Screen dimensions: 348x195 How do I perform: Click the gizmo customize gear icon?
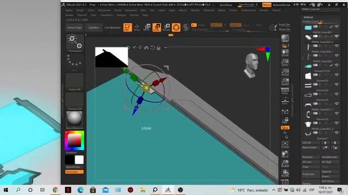pos(128,47)
